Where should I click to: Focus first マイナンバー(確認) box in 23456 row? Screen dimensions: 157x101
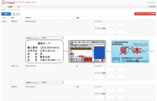[x=99, y=32]
